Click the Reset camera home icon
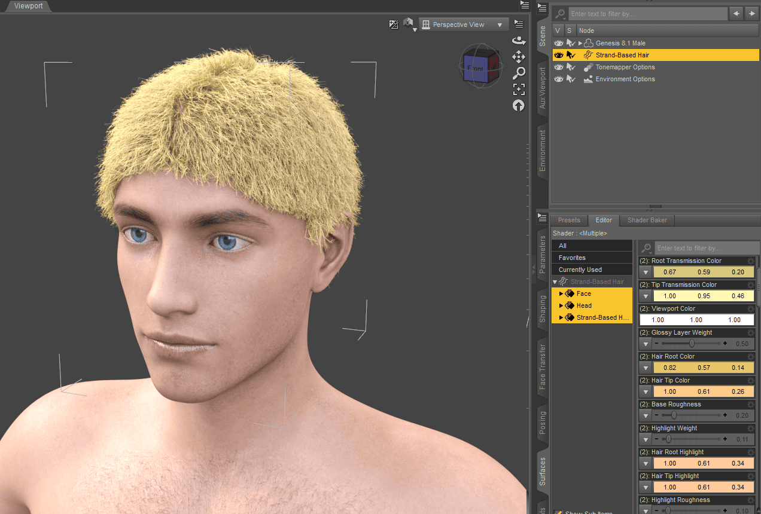 [x=518, y=105]
